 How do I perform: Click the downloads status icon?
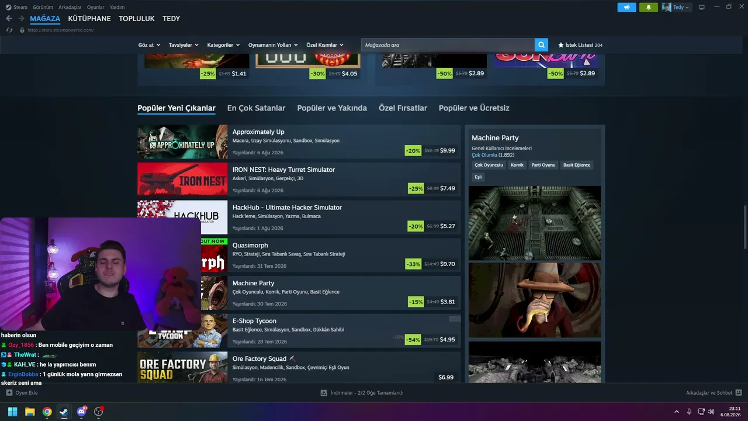coord(324,392)
